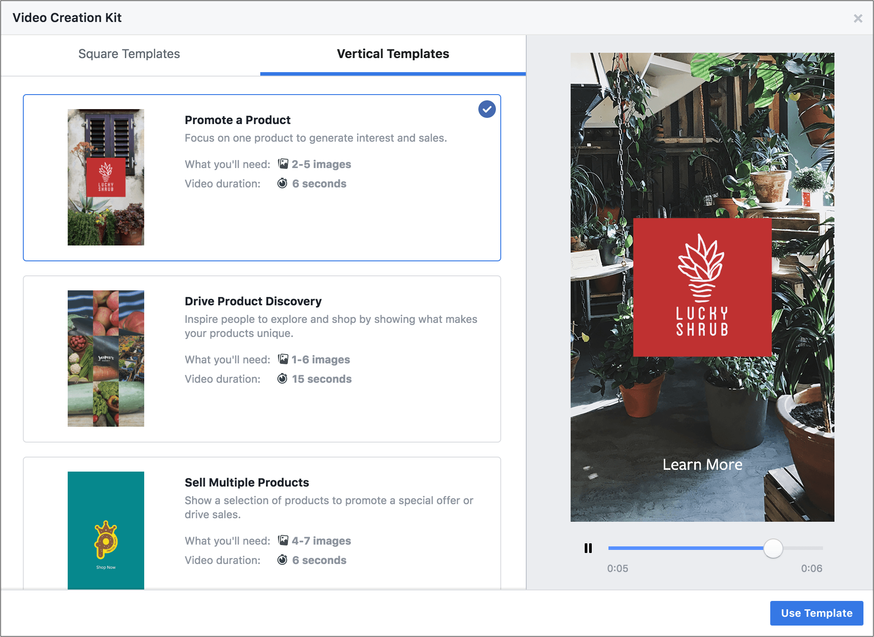Toggle the blue checkmark on Promote a Product
Viewport: 874px width, 637px height.
[x=487, y=109]
